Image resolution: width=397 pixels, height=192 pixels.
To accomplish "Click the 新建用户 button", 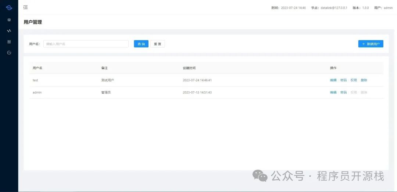I will click(x=371, y=44).
